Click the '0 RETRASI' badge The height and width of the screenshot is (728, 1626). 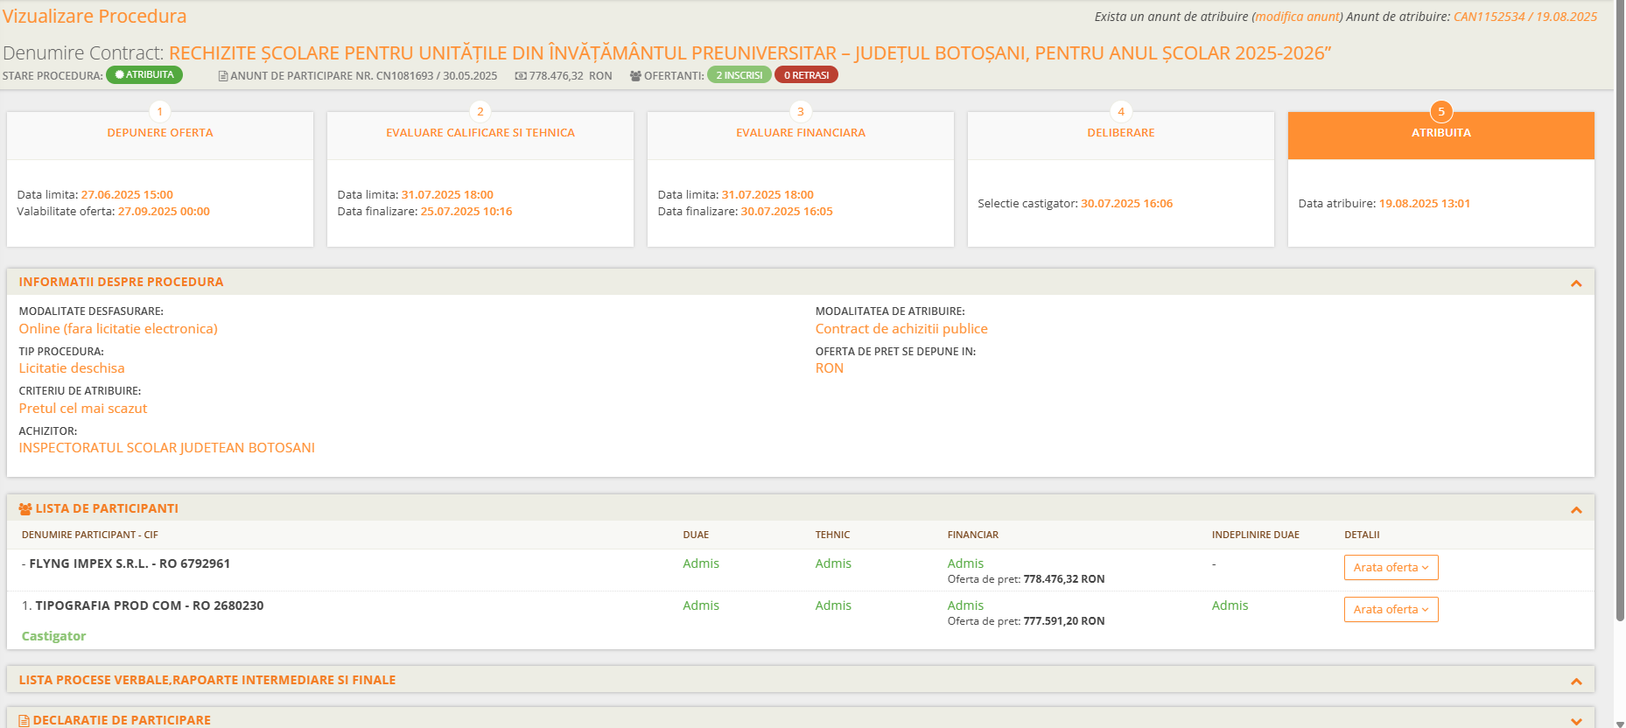pos(806,75)
